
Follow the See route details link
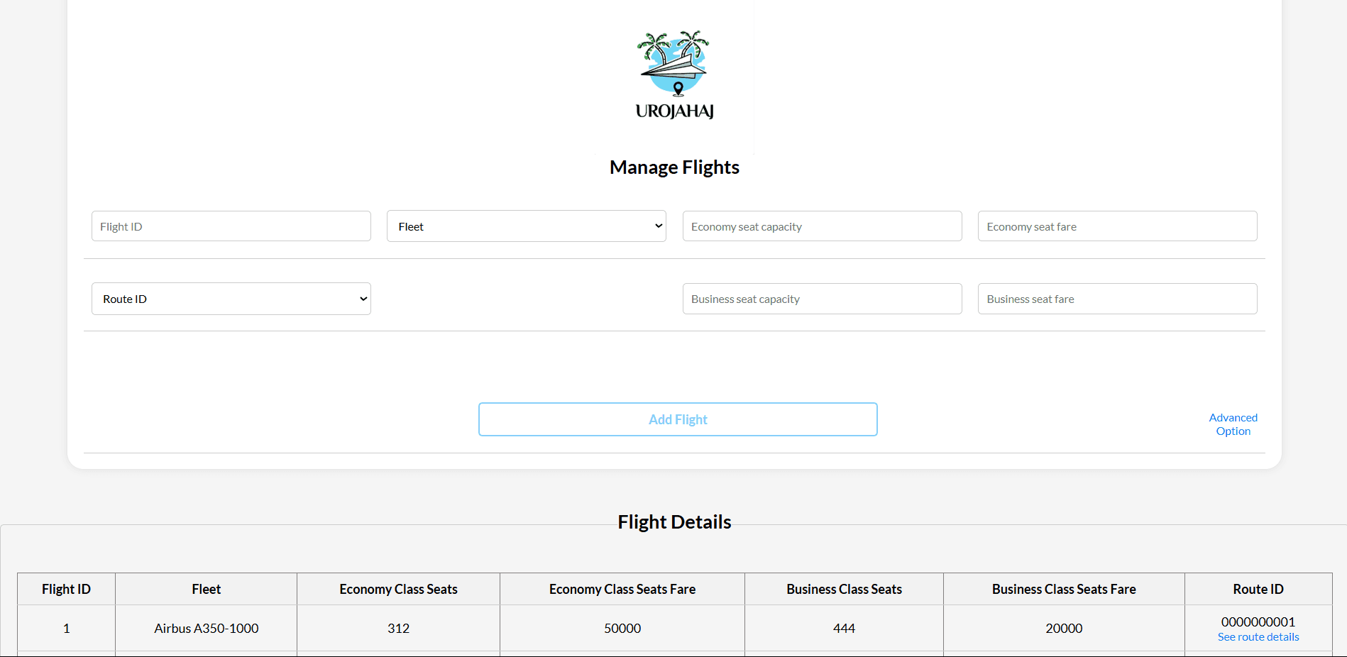point(1258,637)
